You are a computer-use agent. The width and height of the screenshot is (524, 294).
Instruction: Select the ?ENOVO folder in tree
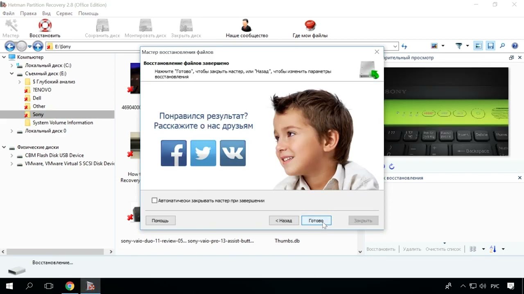click(x=42, y=90)
